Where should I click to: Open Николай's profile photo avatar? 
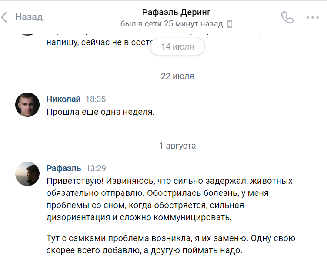27,105
